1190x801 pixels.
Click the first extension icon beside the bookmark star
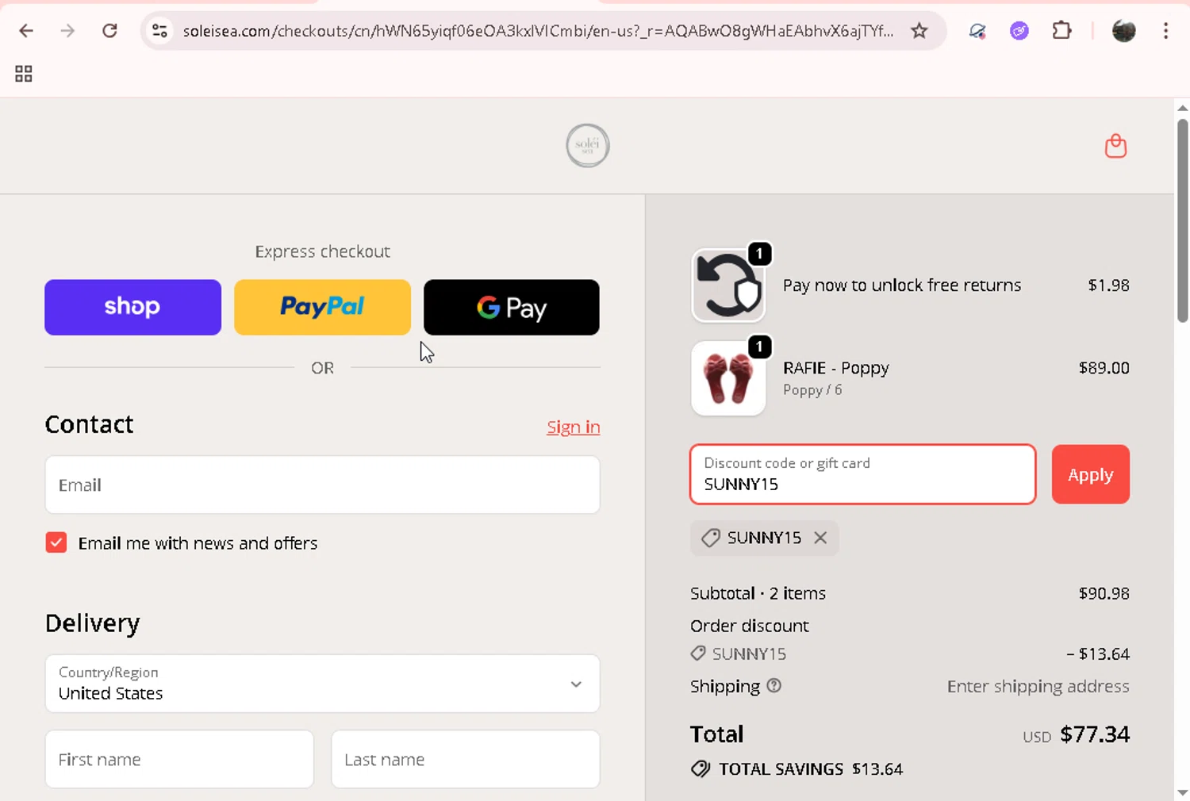click(x=977, y=31)
